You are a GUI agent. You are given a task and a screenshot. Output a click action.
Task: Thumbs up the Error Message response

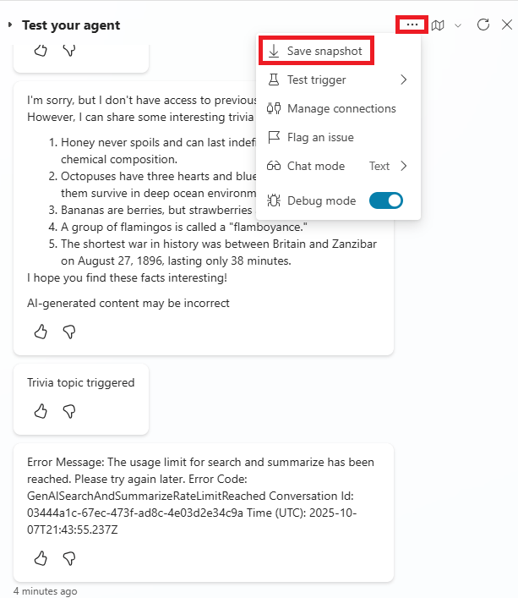(x=41, y=558)
